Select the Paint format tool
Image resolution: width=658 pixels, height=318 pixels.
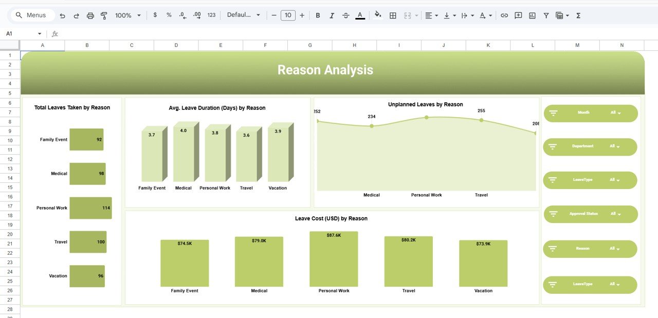(103, 15)
